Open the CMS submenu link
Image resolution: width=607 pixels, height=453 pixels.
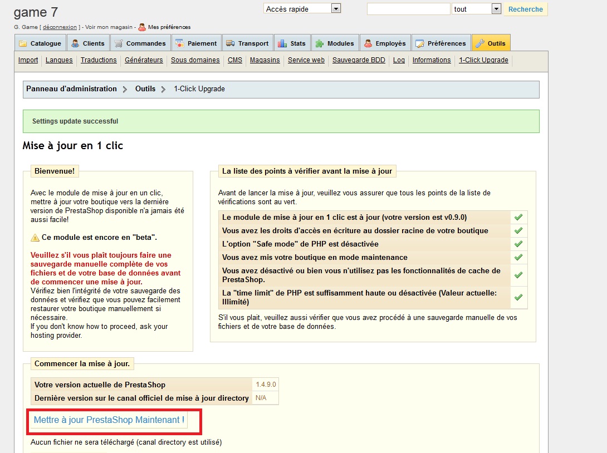[234, 60]
